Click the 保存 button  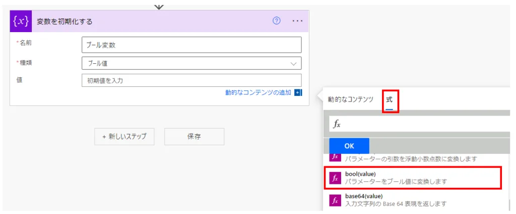(x=194, y=136)
